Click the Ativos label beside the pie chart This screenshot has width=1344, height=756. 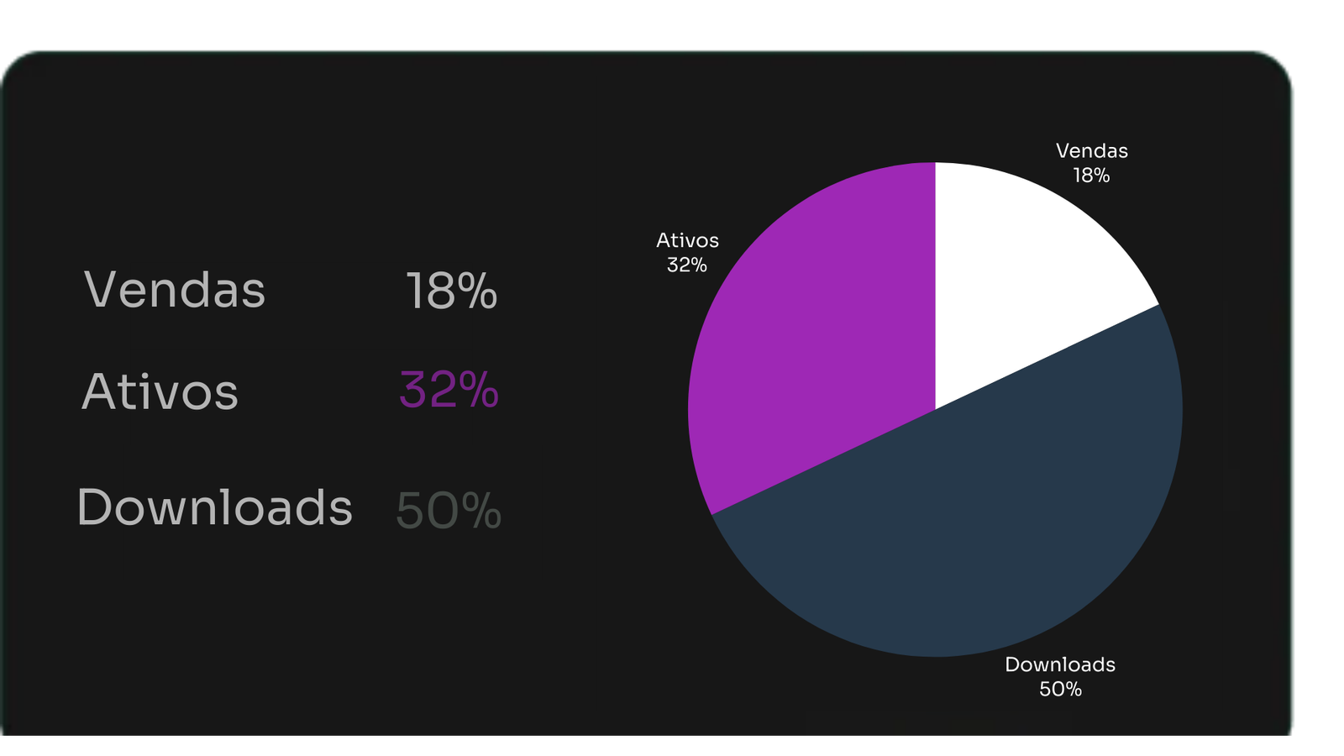tap(687, 241)
